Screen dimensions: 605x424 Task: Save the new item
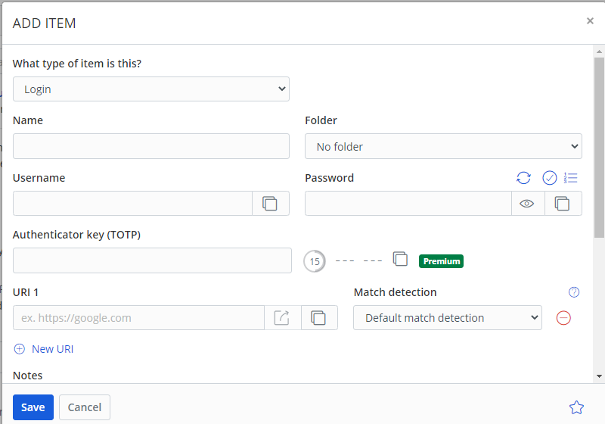click(x=33, y=407)
